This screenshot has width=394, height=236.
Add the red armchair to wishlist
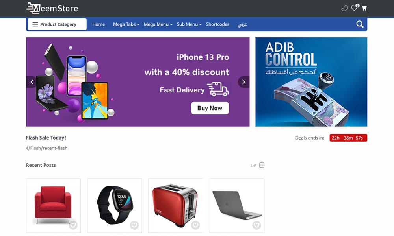(73, 225)
